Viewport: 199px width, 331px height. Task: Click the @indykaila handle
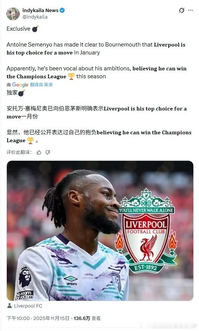click(35, 17)
